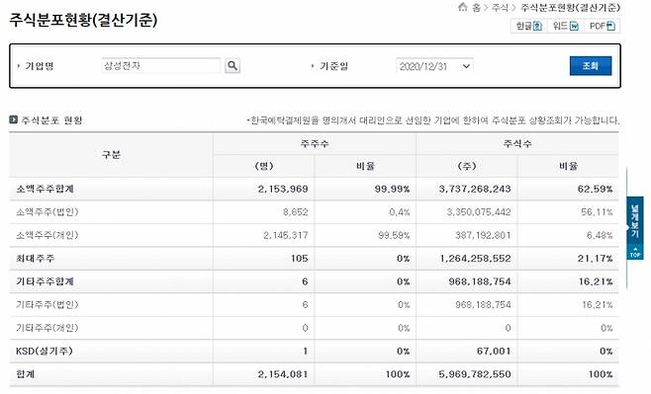The width and height of the screenshot is (651, 394).
Task: Select the 소액주주(개인) row label
Action: 46,235
